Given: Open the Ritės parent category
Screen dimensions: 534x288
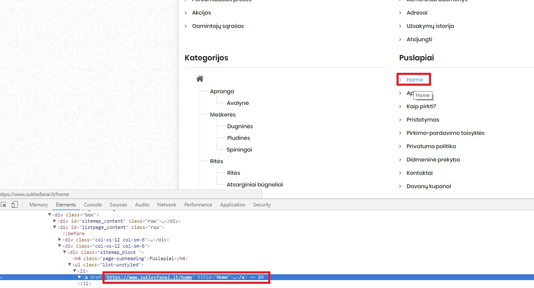Looking at the screenshot, I should pyautogui.click(x=217, y=161).
